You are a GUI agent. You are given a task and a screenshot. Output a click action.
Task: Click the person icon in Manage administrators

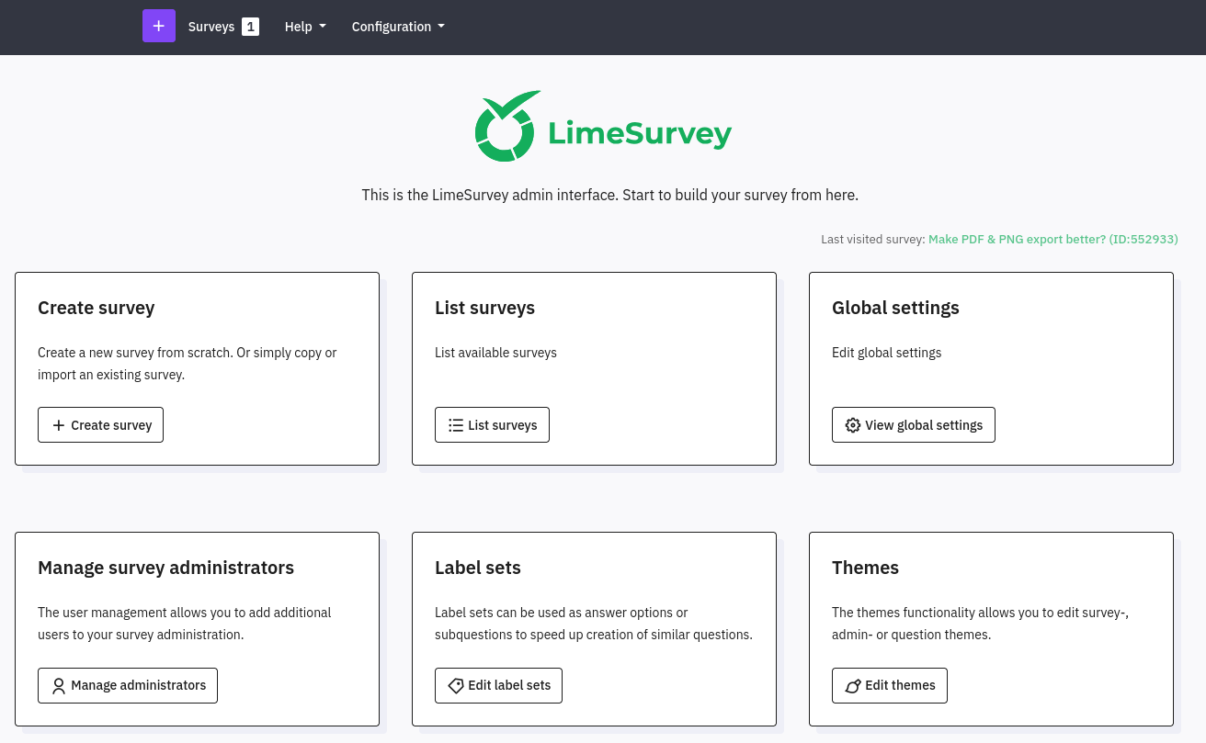pos(59,685)
